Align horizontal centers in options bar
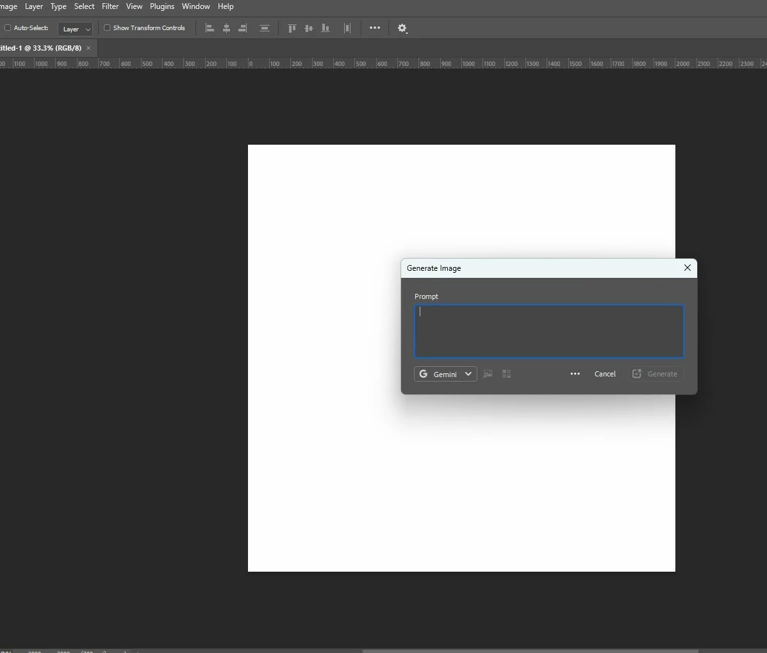 click(x=226, y=28)
